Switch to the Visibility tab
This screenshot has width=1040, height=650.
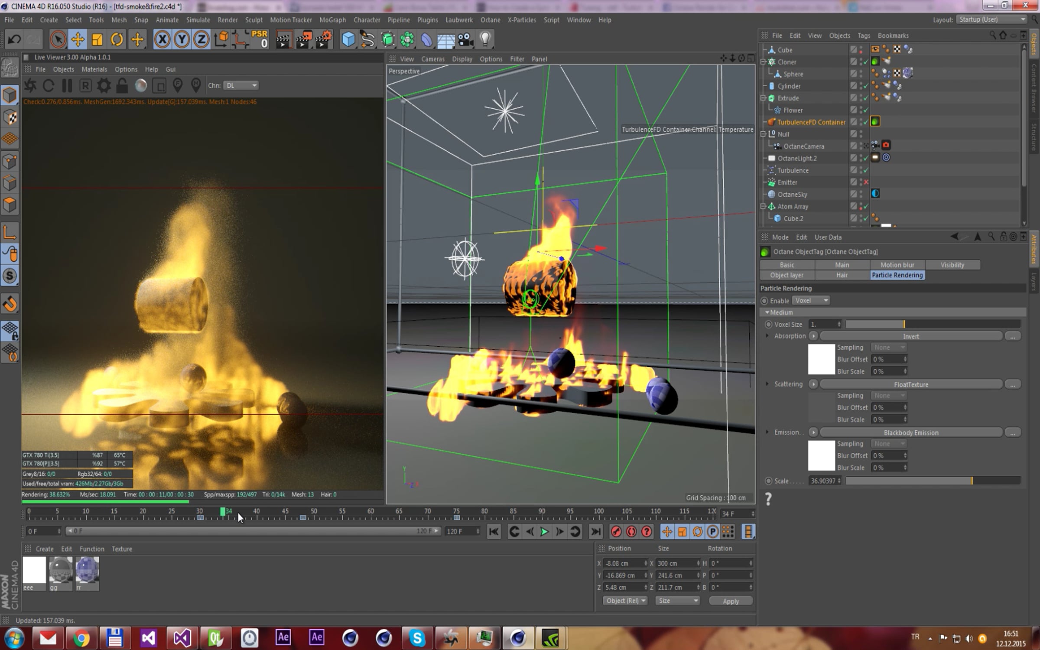tap(952, 265)
